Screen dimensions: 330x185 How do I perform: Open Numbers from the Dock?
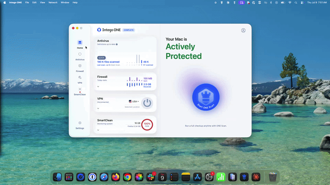221,177
